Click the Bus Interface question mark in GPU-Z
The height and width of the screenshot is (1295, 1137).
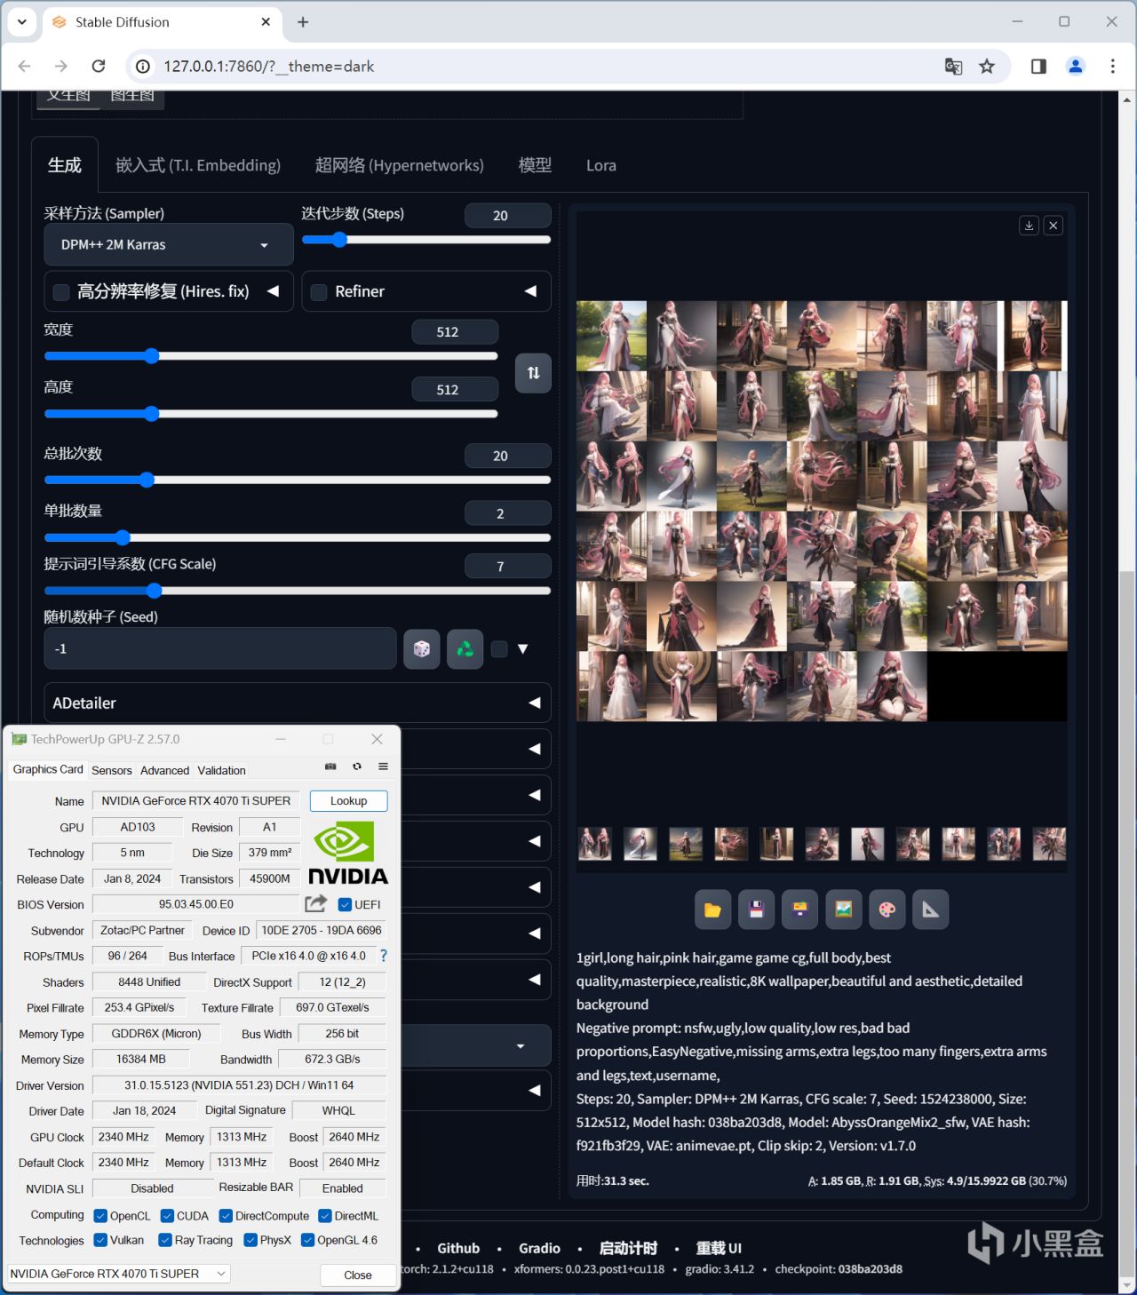pyautogui.click(x=384, y=956)
